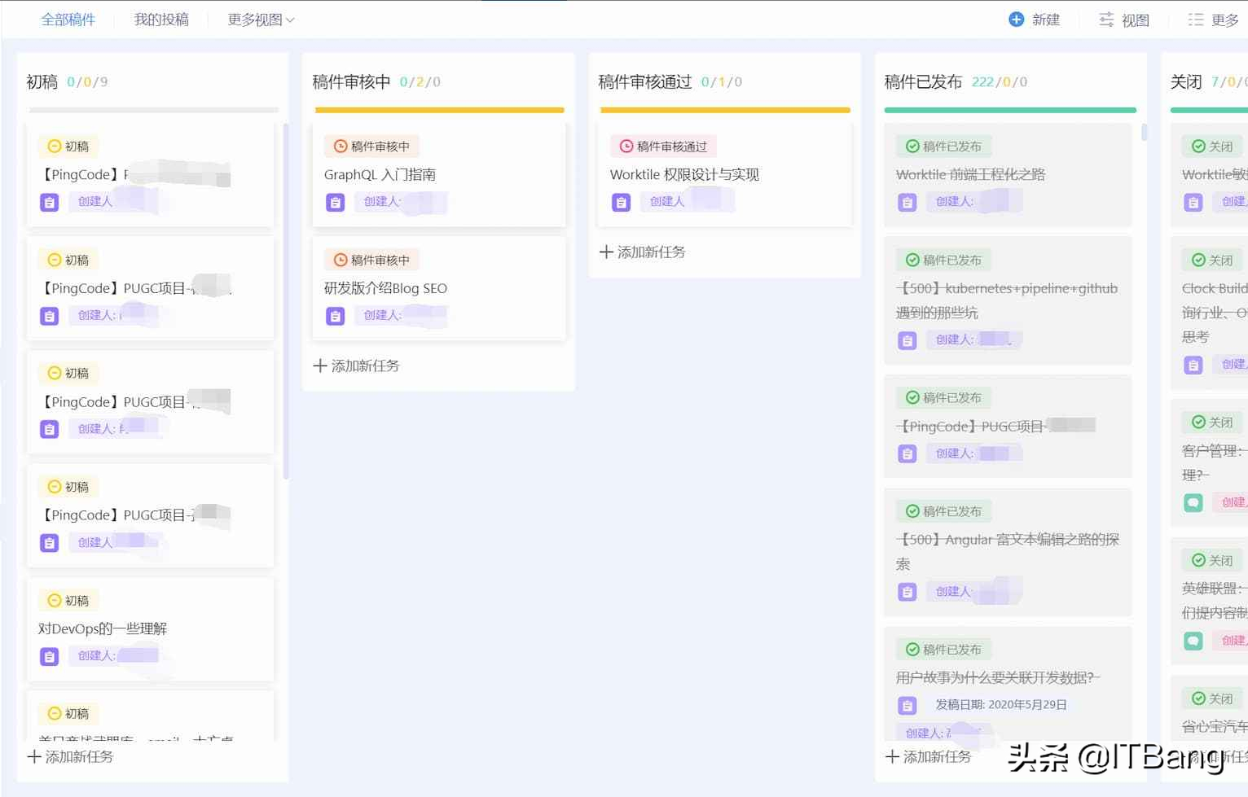Open Angular 富文本编辑之路的探索 card
This screenshot has width=1248, height=797.
pyautogui.click(x=1008, y=552)
